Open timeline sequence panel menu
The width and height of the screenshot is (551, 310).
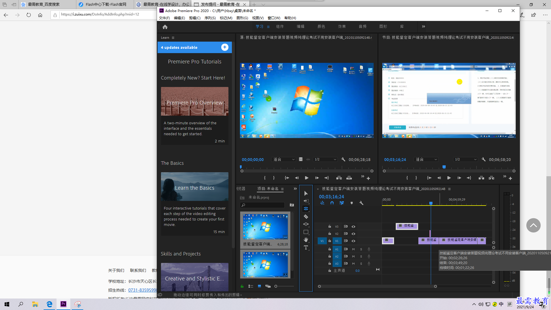tap(449, 189)
